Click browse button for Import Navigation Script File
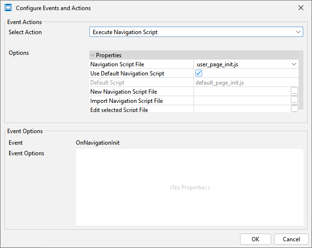Screen dimensions: 312x248 (x=294, y=101)
